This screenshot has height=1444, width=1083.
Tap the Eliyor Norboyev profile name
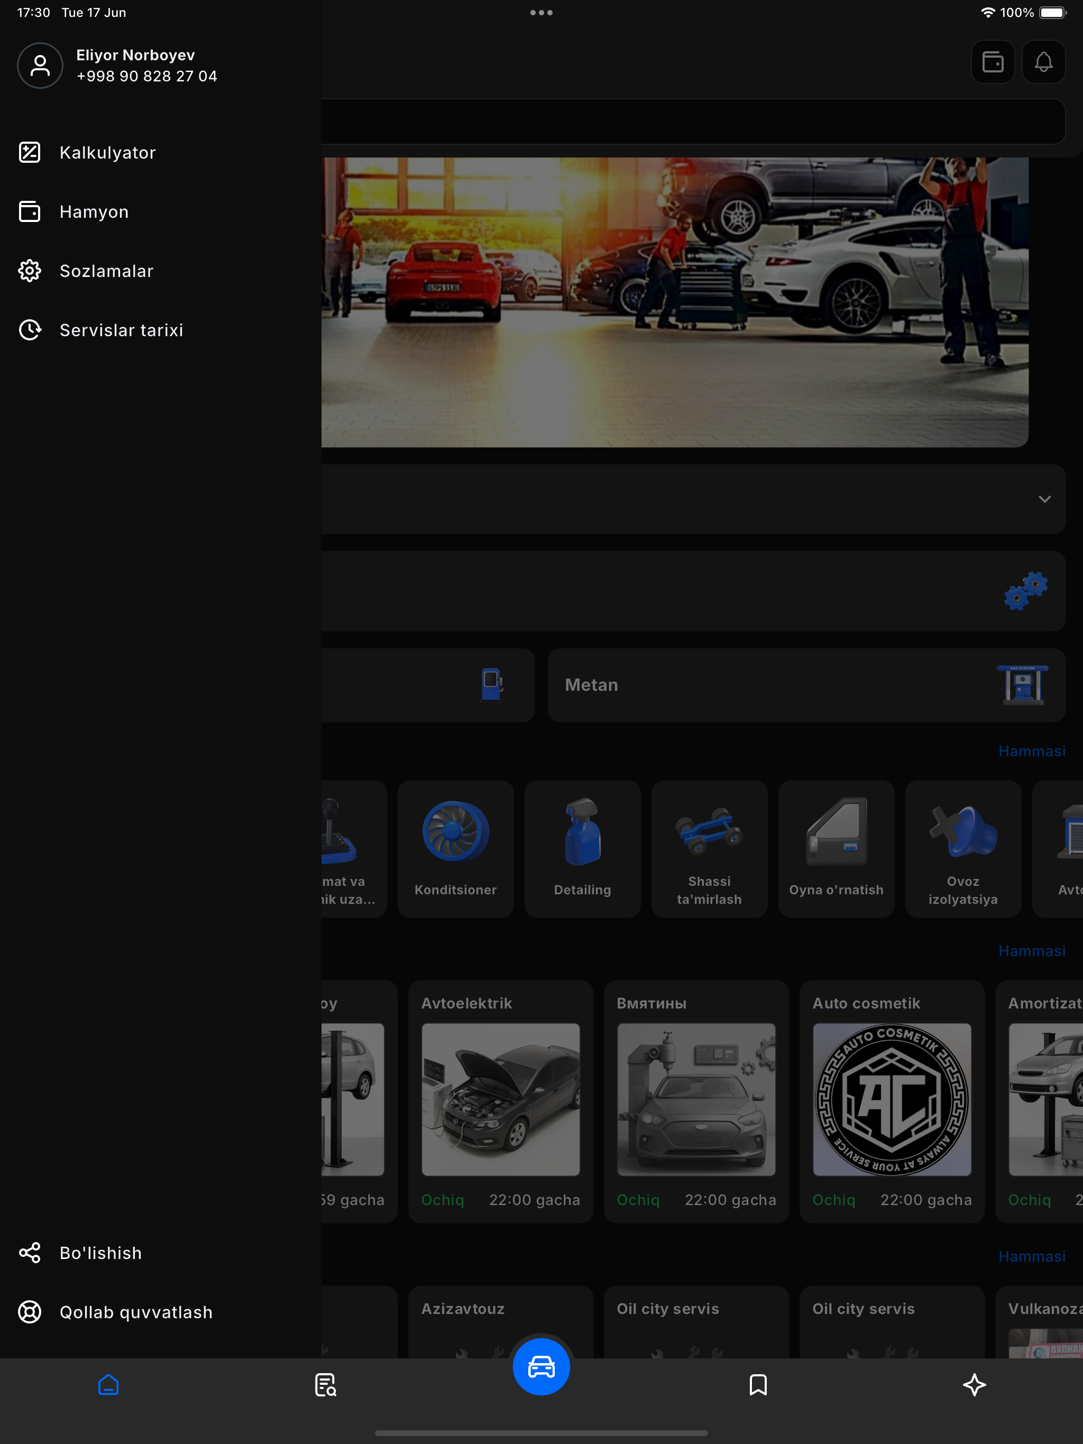pyautogui.click(x=135, y=55)
